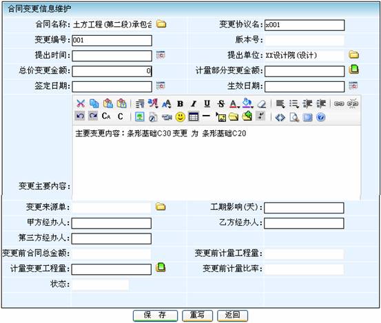Open calendar picker for 提出时间
Viewport: 381px width, 323px height.
click(x=161, y=55)
